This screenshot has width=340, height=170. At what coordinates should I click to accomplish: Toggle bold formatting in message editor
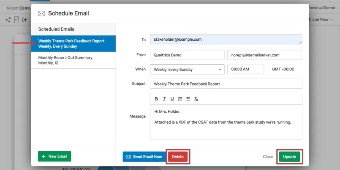coord(156,99)
